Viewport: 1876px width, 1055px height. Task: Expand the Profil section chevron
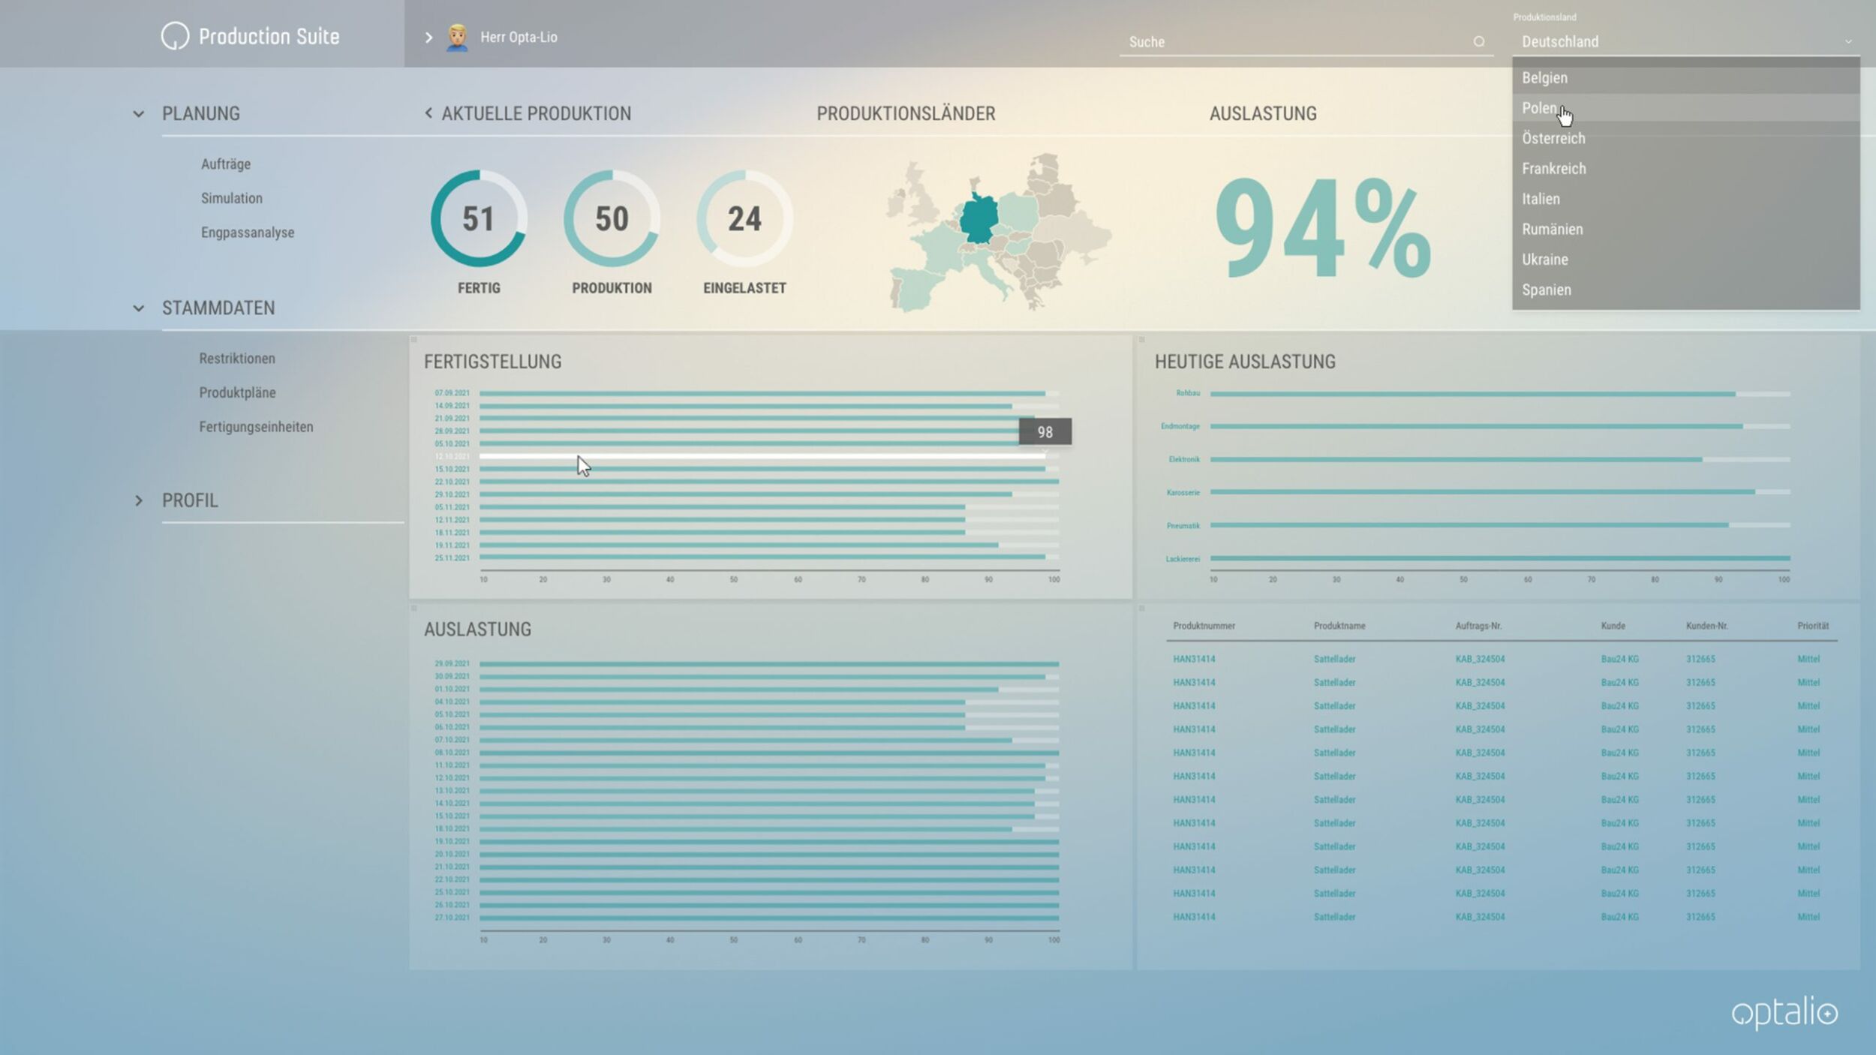pyautogui.click(x=139, y=500)
